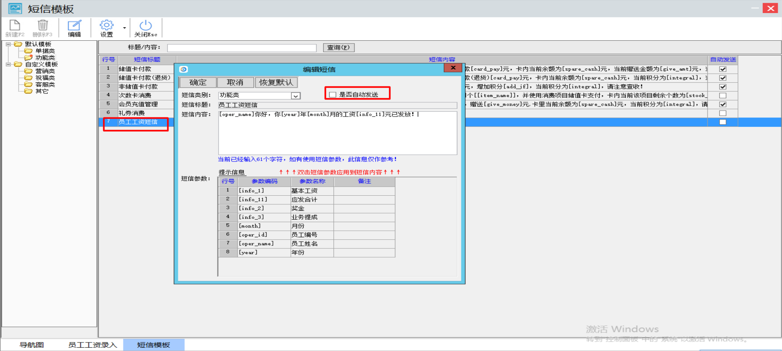The height and width of the screenshot is (351, 782).
Task: Click the 新建 new template icon
Action: point(15,25)
